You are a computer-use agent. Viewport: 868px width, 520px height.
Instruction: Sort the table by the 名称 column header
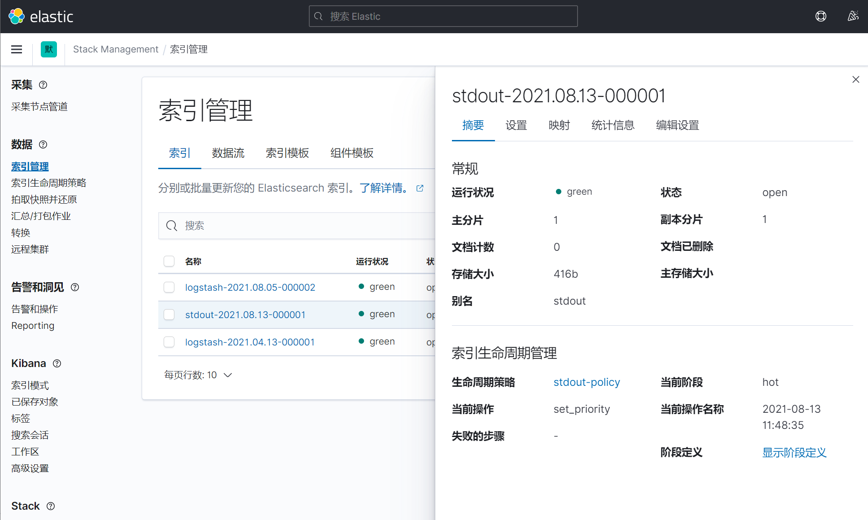click(193, 261)
